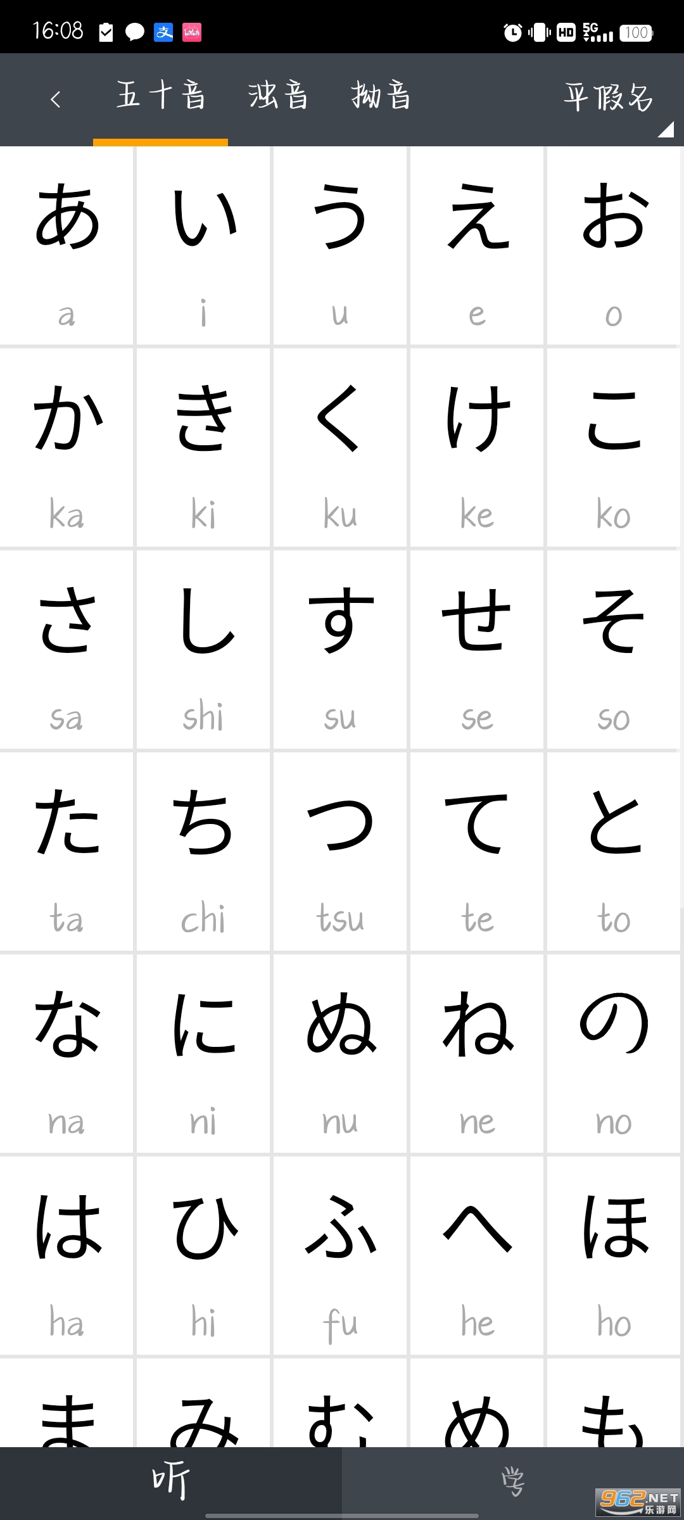Switch to the 浊音 tab
This screenshot has width=684, height=1520.
(x=278, y=97)
